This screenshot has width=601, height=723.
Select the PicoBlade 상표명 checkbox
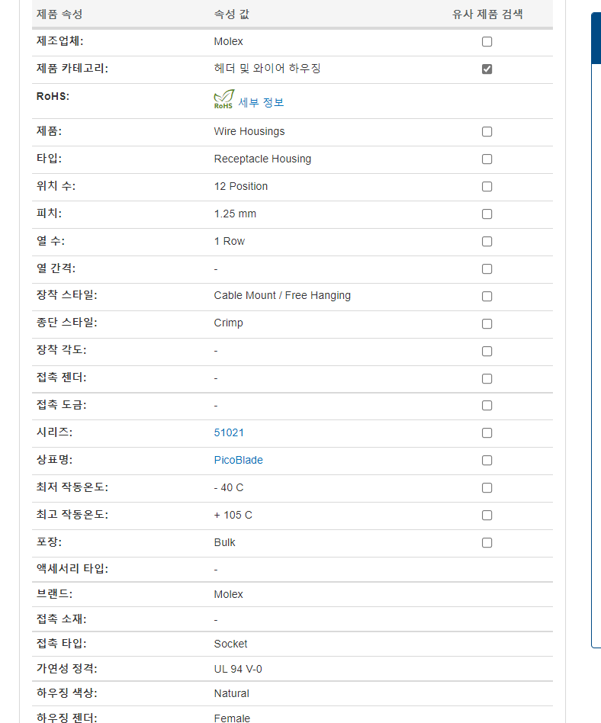point(487,461)
